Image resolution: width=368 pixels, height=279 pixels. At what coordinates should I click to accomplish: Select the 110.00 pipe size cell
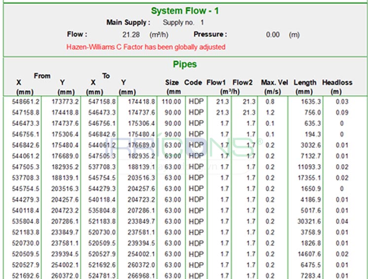pyautogui.click(x=173, y=102)
